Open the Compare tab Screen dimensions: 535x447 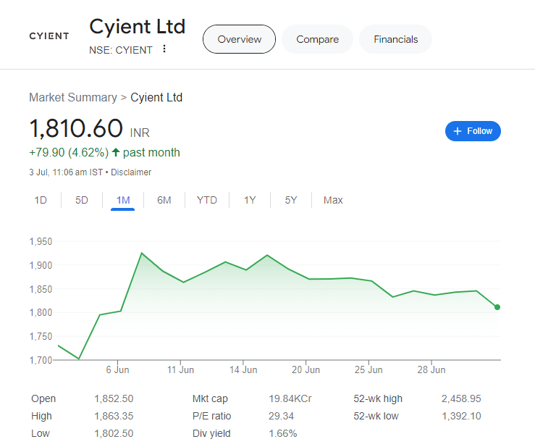tap(317, 39)
